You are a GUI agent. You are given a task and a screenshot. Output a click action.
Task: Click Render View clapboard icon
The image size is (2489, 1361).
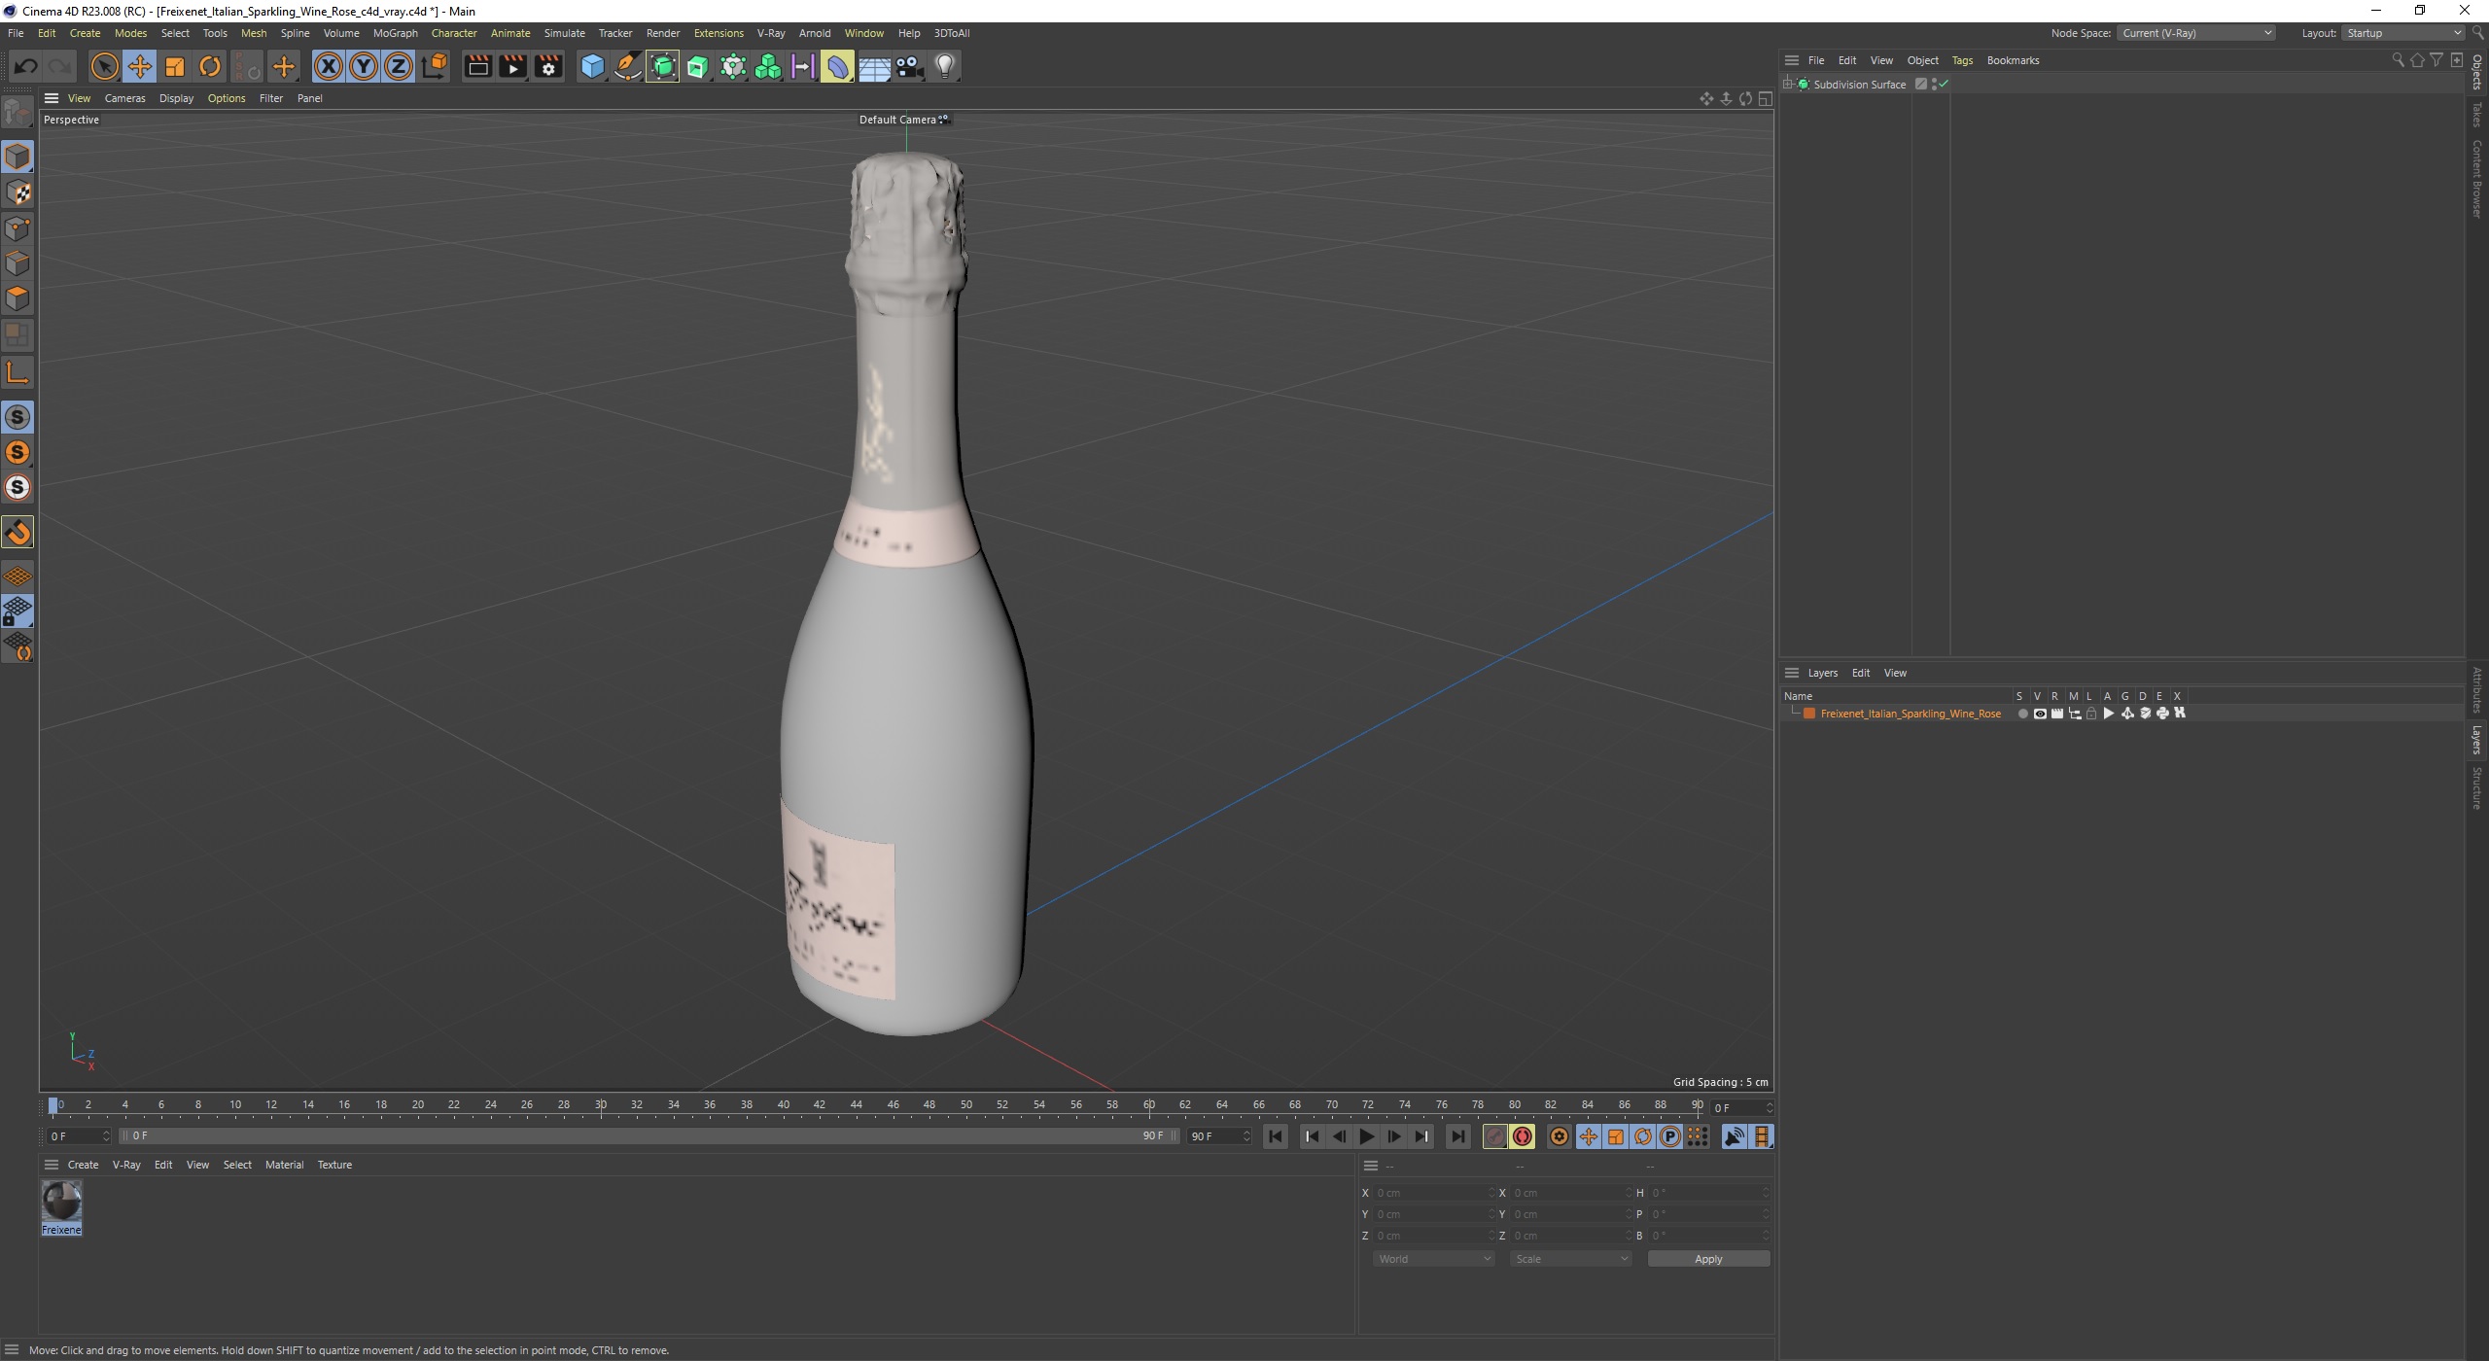click(x=477, y=66)
